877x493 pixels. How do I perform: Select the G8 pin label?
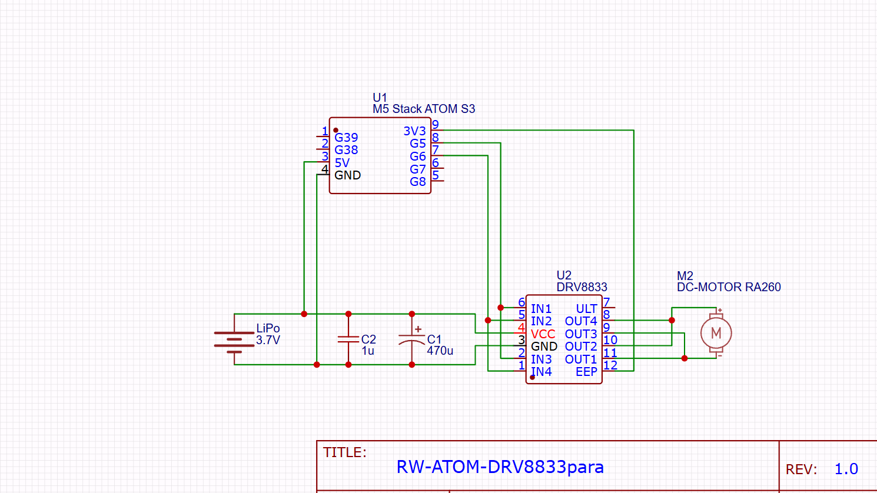click(x=418, y=182)
